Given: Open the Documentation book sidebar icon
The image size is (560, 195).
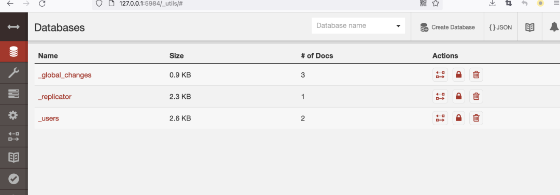Looking at the screenshot, I should [x=13, y=158].
